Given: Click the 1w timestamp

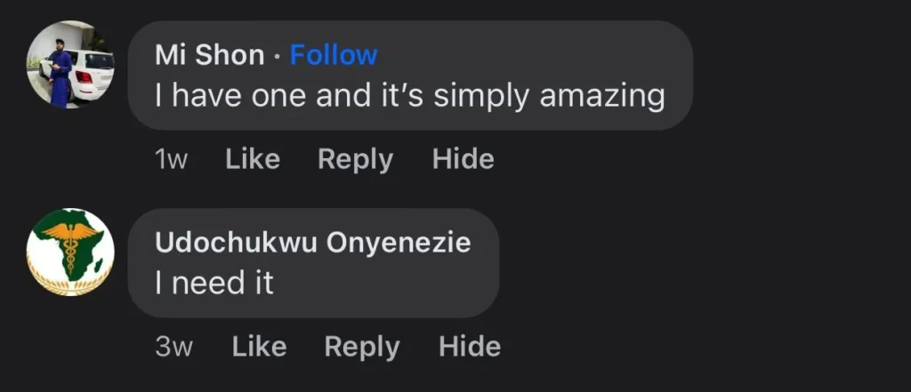Looking at the screenshot, I should 171,160.
